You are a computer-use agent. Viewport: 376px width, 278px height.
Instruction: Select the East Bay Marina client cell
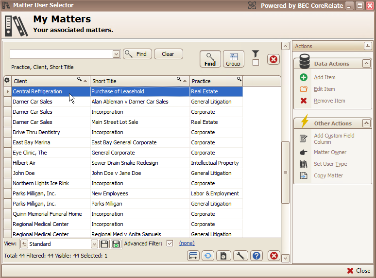[51, 142]
